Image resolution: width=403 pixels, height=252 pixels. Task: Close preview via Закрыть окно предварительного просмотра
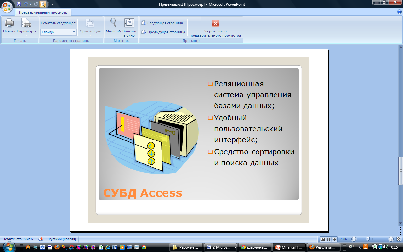point(215,28)
